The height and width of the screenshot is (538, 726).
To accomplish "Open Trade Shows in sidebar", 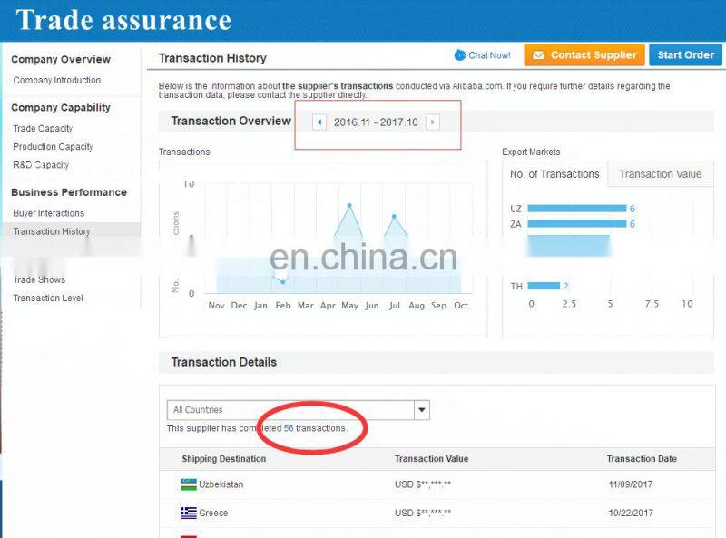I will coord(39,279).
